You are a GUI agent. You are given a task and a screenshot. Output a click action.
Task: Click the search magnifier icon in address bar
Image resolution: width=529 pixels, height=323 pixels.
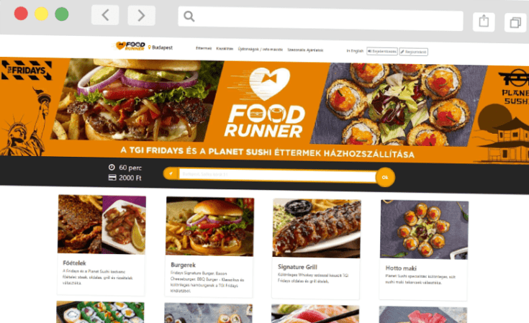(x=189, y=16)
